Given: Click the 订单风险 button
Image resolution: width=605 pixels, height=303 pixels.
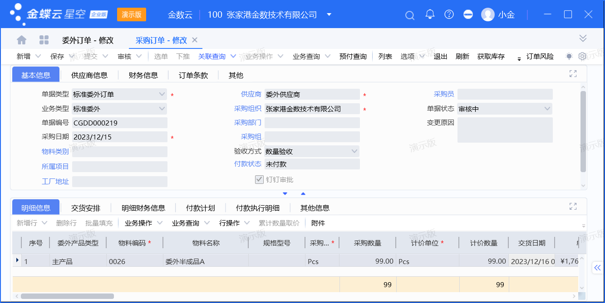Looking at the screenshot, I should 540,57.
